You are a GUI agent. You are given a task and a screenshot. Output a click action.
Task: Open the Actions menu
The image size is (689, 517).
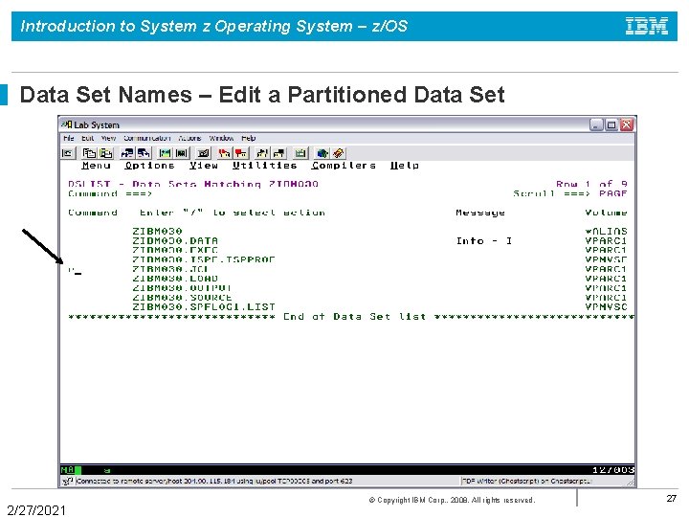pyautogui.click(x=189, y=138)
